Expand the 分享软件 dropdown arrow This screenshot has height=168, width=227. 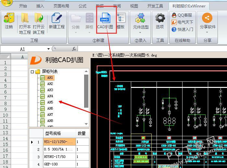(x=207, y=32)
